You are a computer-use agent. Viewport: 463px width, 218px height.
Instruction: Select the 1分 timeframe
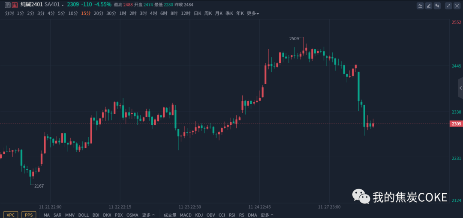(21, 13)
